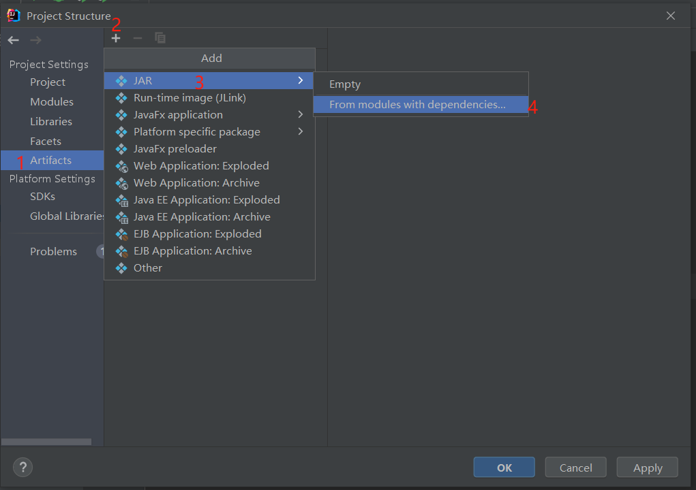Click the plus Add artifact icon
The image size is (696, 490).
coord(116,38)
